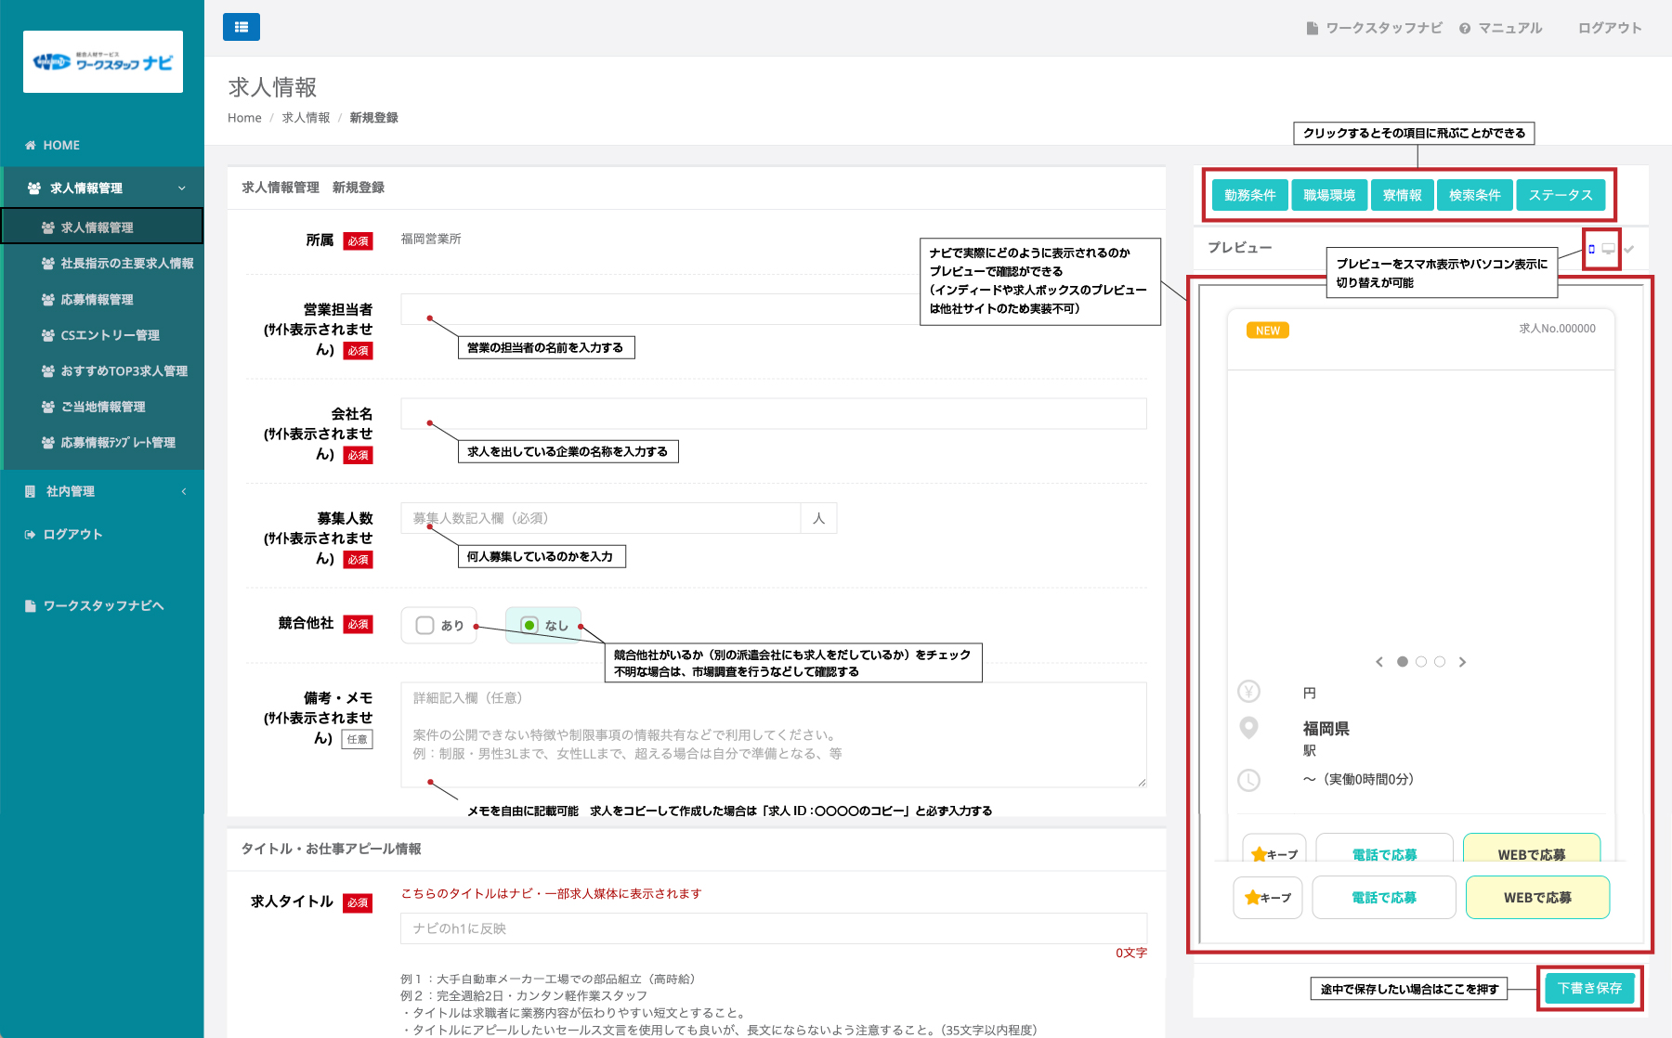Open マニュアル help icon link
Image resolution: width=1672 pixels, height=1038 pixels.
[1465, 29]
